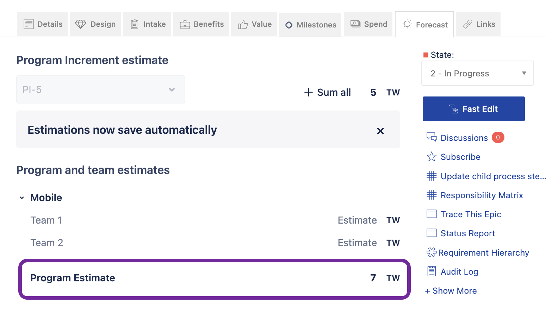Open Trace This Epic
The image size is (546, 331).
click(471, 214)
